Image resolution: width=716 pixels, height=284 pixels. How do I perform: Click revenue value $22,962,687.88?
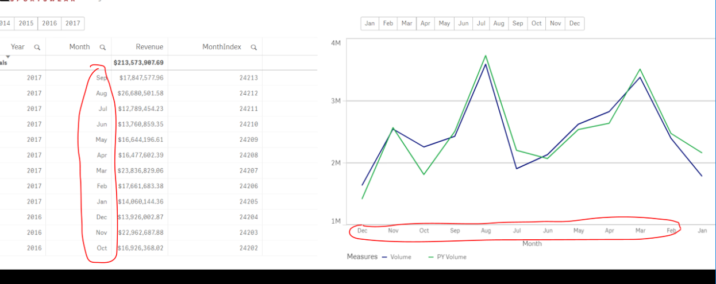click(141, 233)
